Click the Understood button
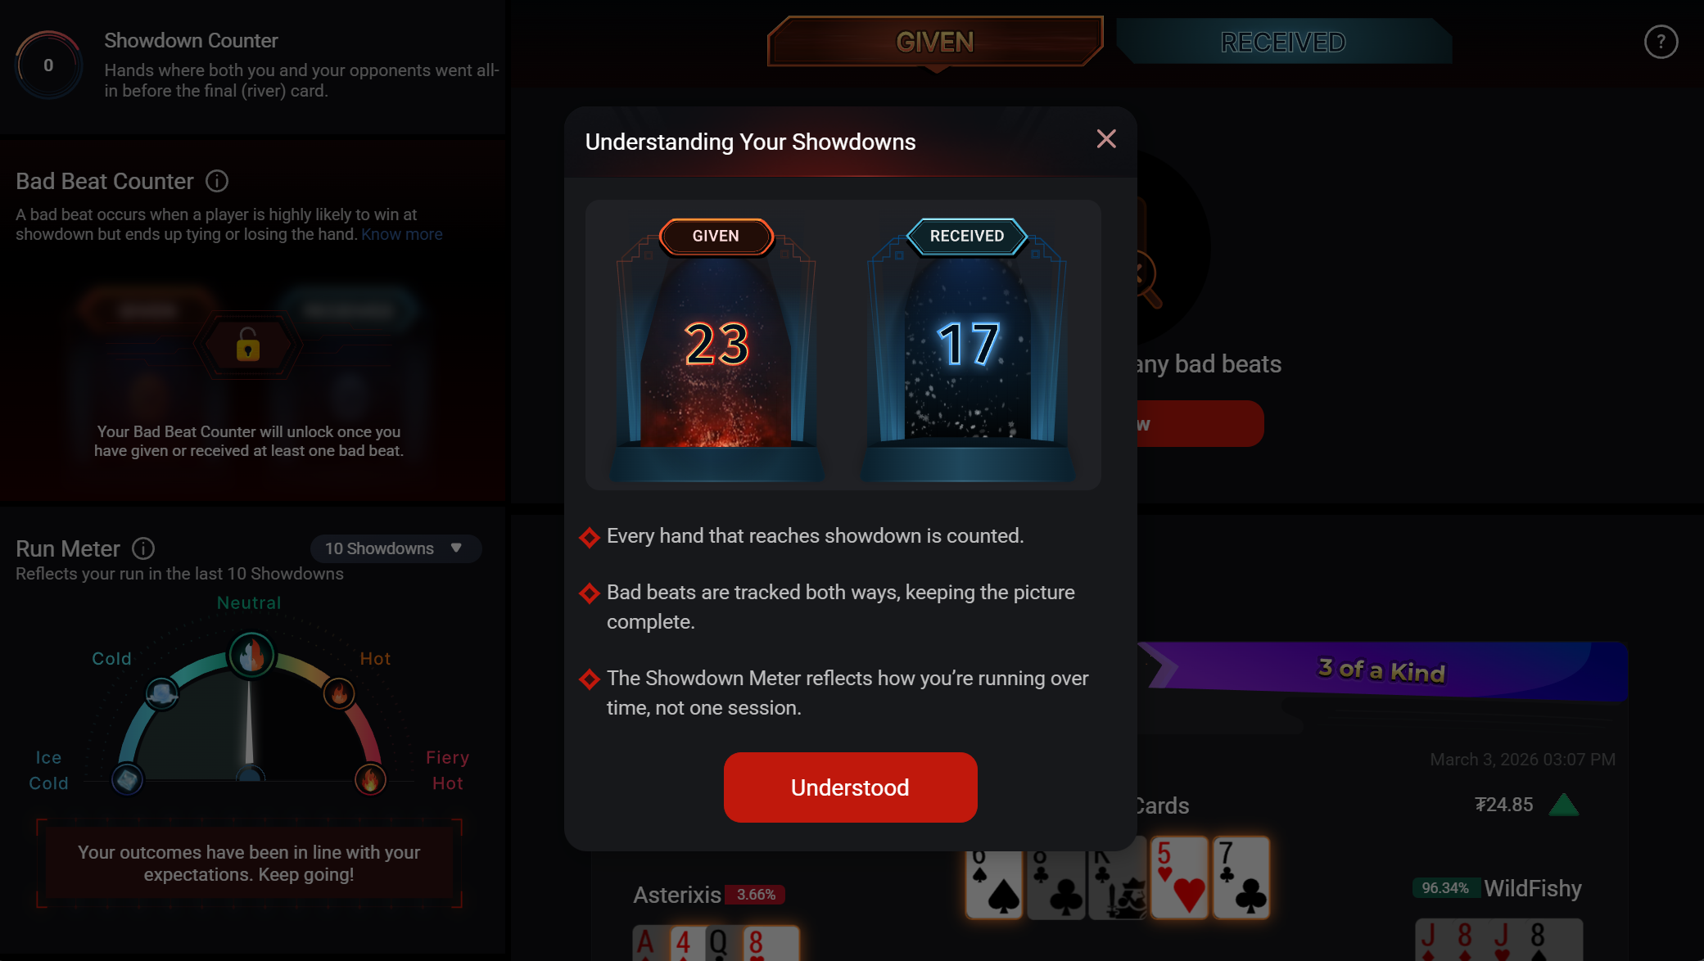The width and height of the screenshot is (1704, 961). coord(850,787)
